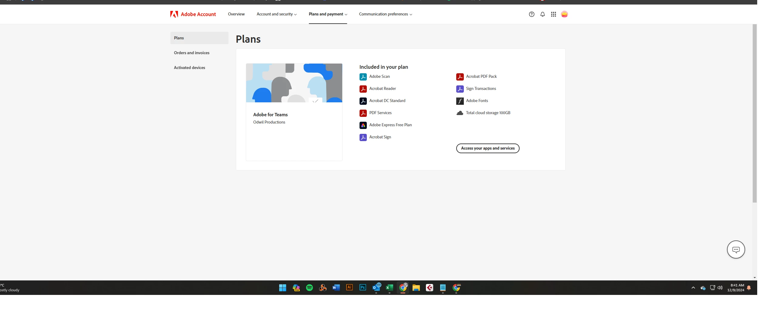
Task: Open Photoshop from the taskbar
Action: click(x=363, y=288)
